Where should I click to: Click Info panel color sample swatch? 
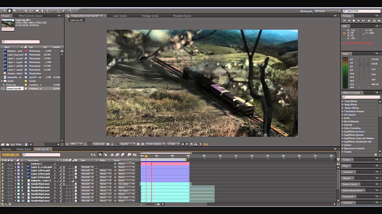344,33
